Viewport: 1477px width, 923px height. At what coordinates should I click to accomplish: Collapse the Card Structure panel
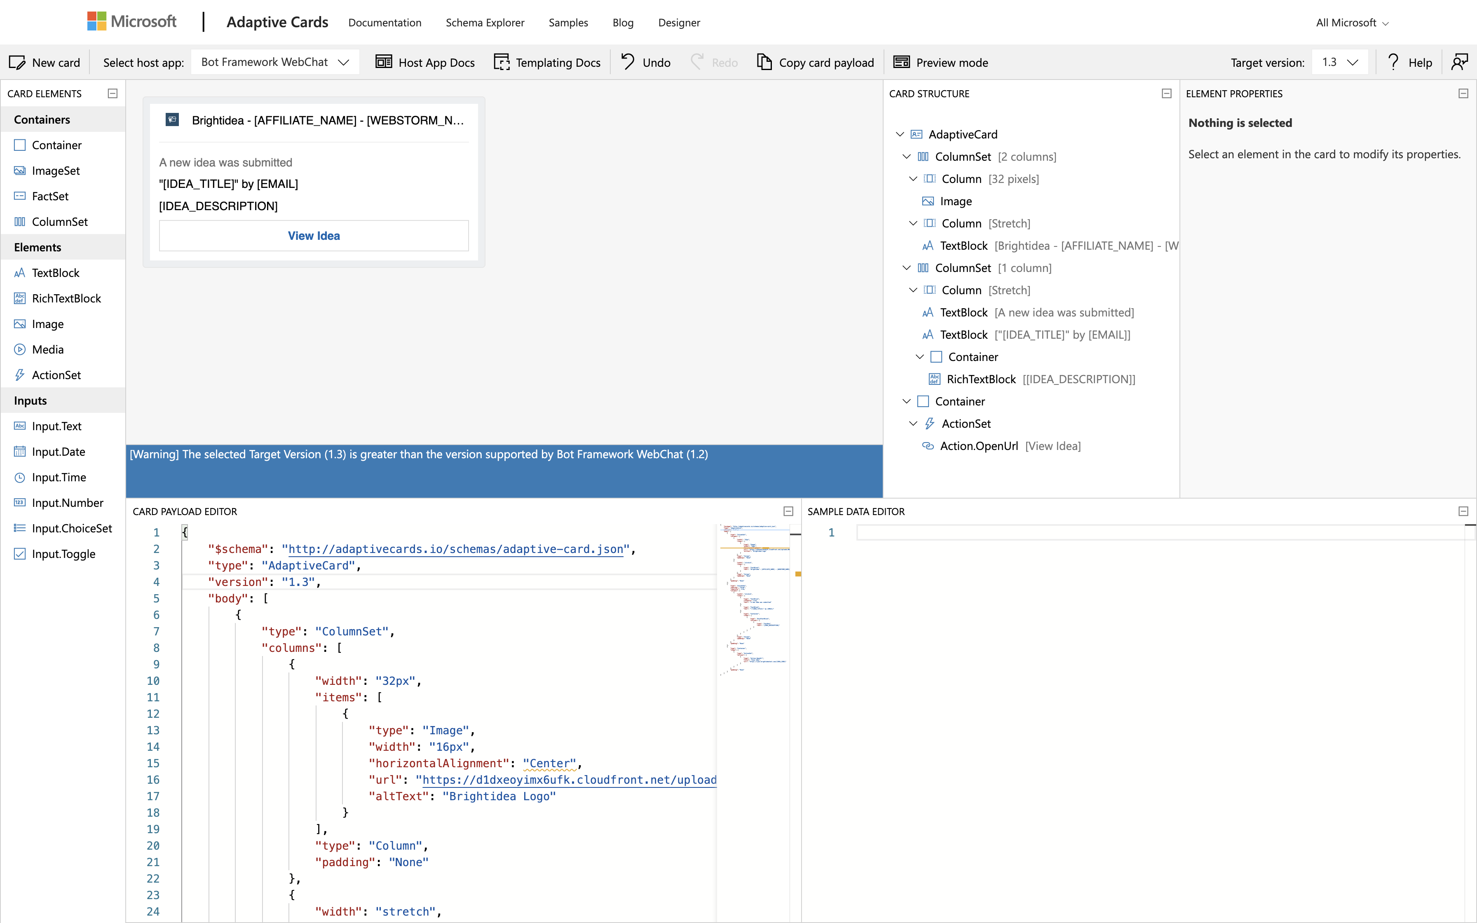[1166, 94]
